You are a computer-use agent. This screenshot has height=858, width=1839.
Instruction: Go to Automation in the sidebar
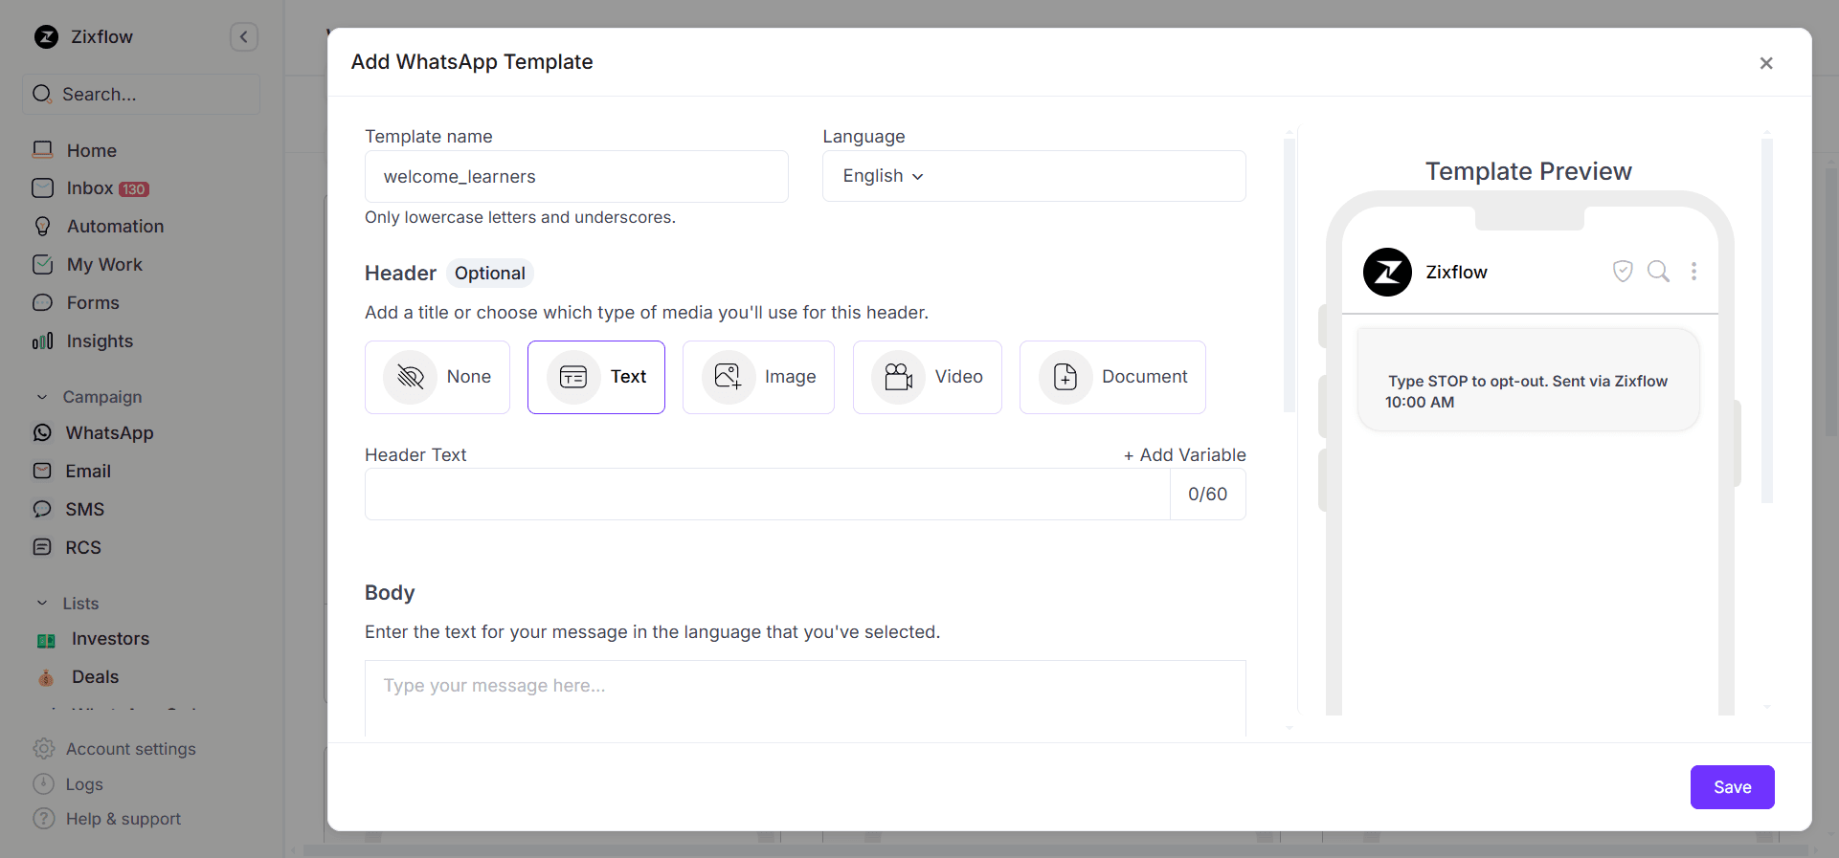[x=115, y=227]
